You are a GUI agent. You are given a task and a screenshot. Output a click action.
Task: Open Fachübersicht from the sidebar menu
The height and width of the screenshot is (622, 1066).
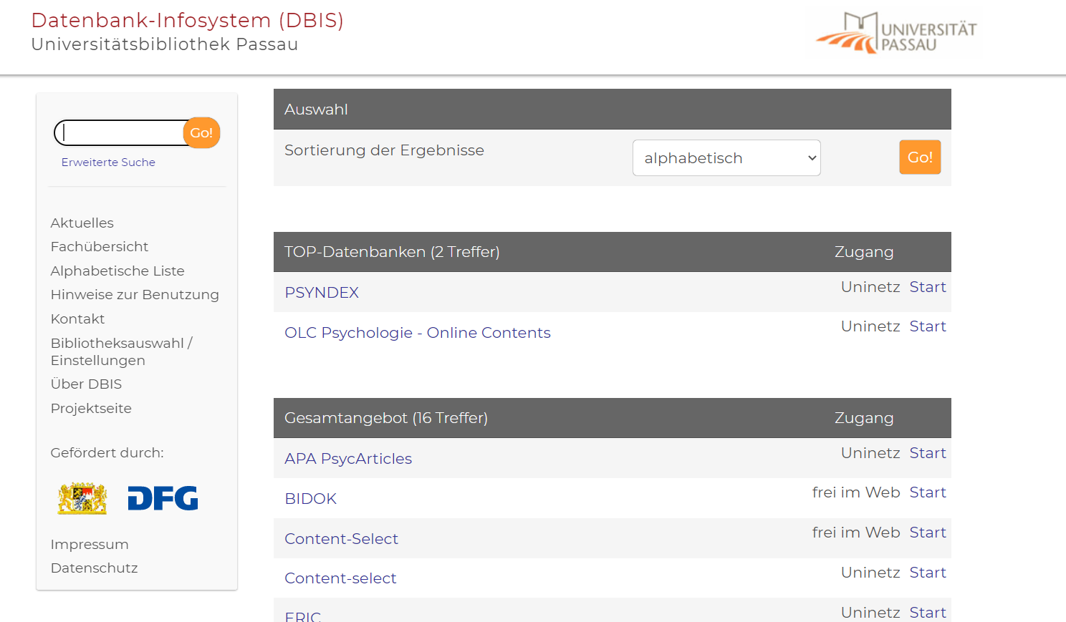point(100,247)
